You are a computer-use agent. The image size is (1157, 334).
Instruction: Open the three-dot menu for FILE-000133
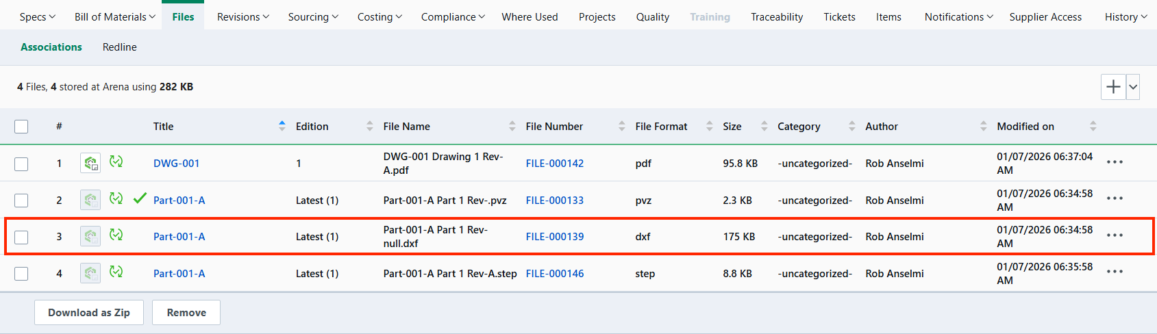point(1115,198)
